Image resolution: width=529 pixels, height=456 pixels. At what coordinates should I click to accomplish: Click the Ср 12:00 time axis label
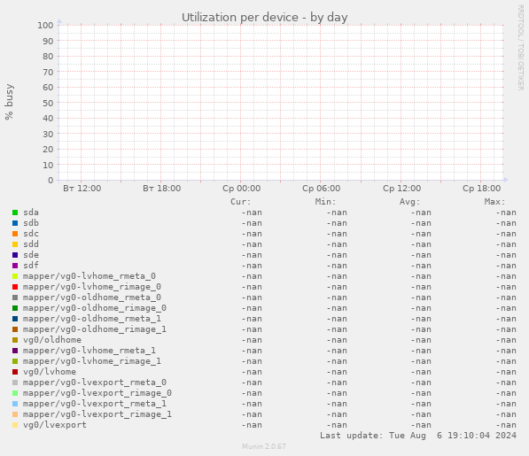[401, 189]
